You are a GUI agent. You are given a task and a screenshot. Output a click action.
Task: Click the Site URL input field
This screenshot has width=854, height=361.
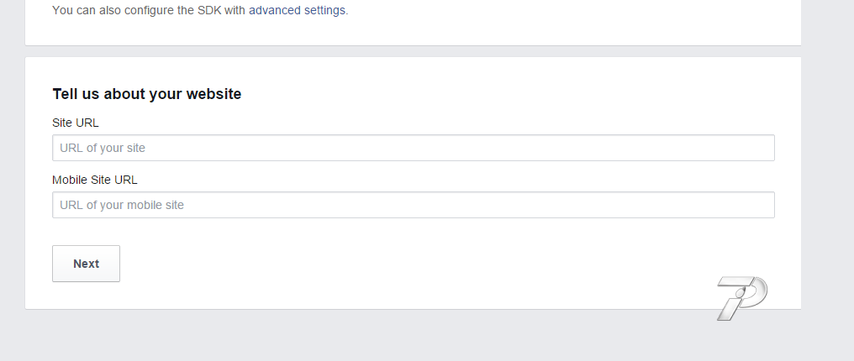tap(413, 148)
